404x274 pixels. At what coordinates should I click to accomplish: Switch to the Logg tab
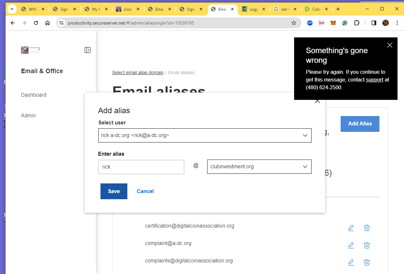pyautogui.click(x=254, y=9)
